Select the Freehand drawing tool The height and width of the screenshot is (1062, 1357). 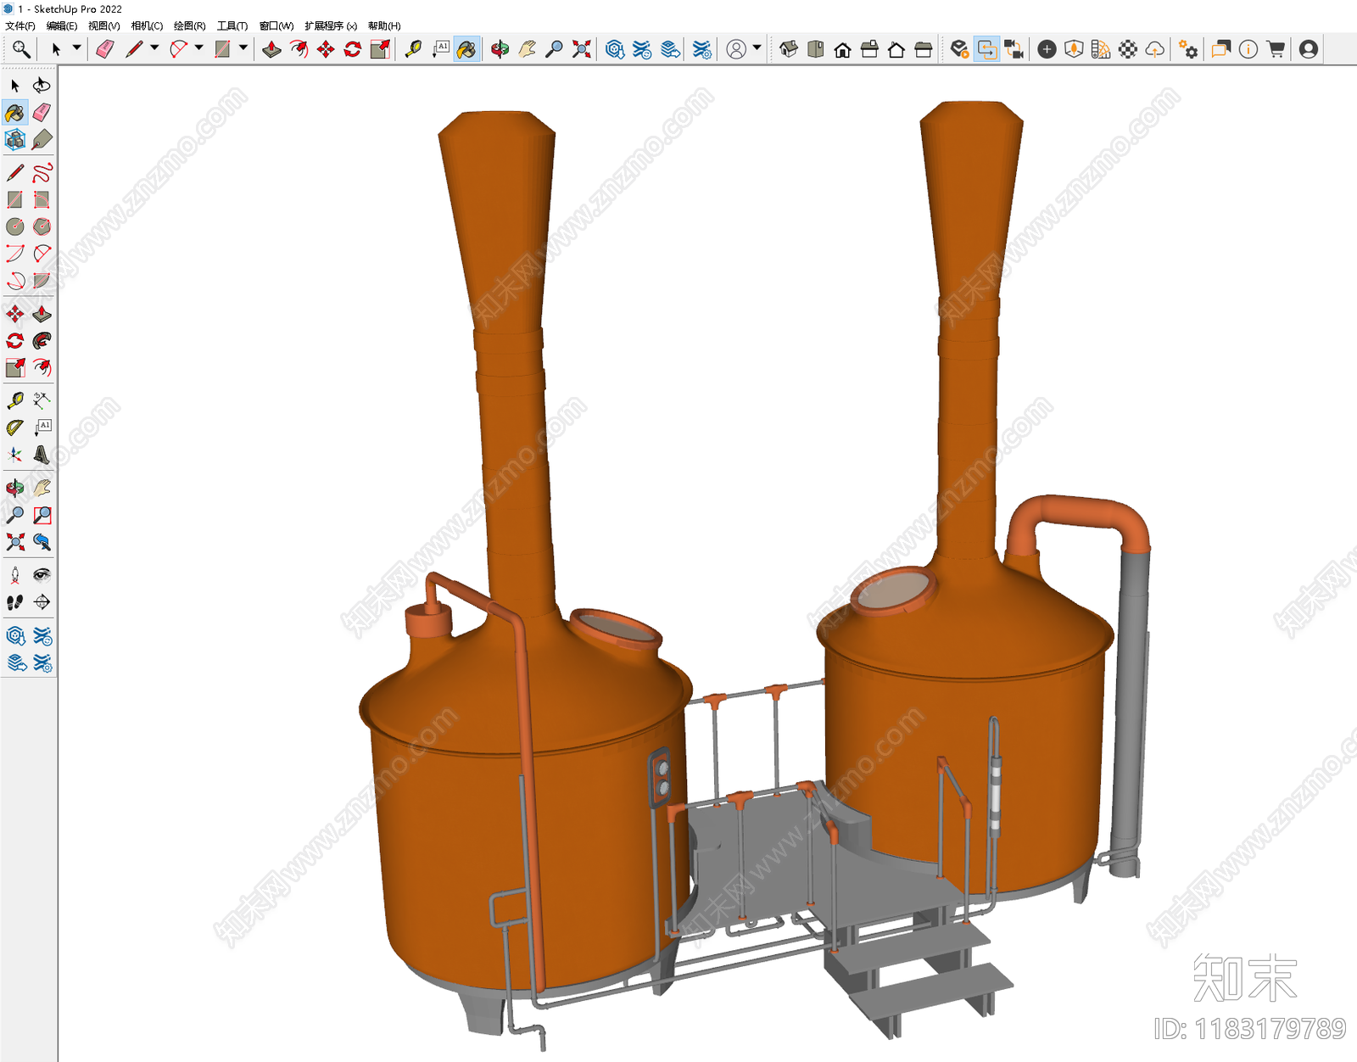(x=42, y=173)
